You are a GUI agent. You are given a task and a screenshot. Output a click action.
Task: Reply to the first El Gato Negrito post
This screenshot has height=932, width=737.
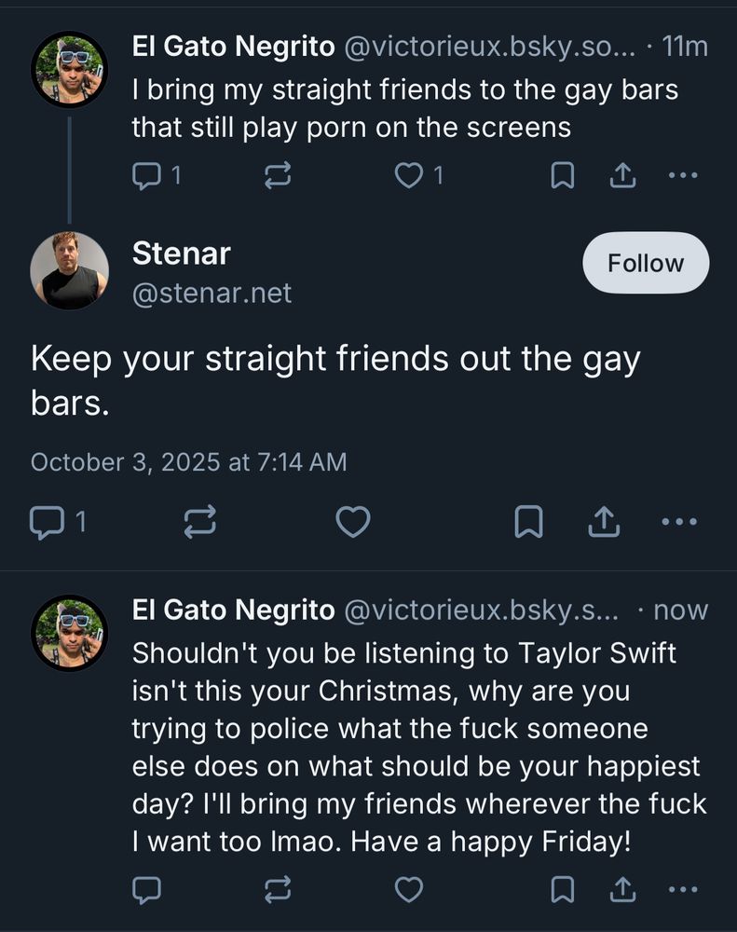(x=146, y=174)
